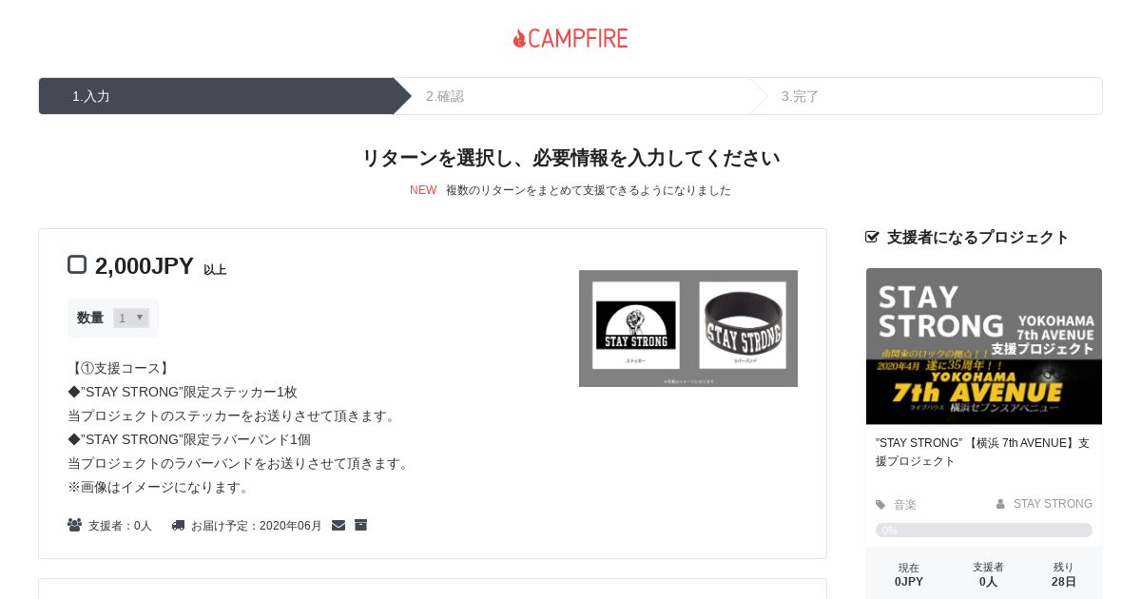This screenshot has width=1141, height=599.
Task: Open the 数量 quantity dropdown
Action: click(131, 318)
